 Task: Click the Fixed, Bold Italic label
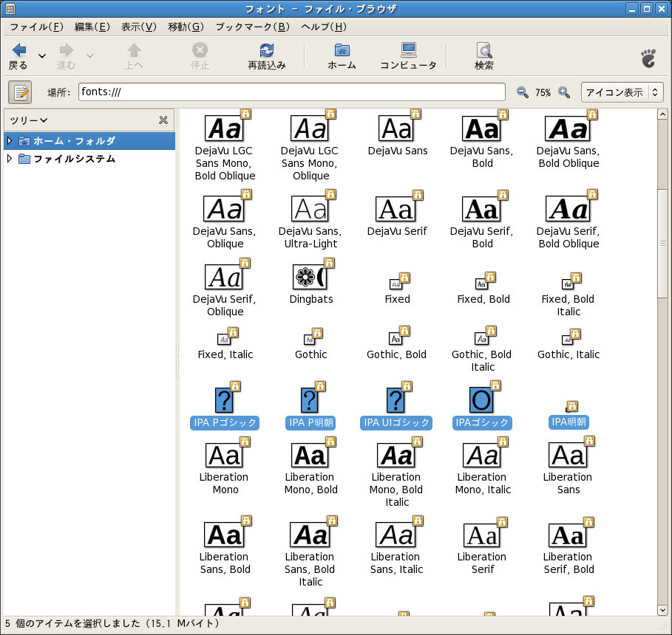coord(569,305)
